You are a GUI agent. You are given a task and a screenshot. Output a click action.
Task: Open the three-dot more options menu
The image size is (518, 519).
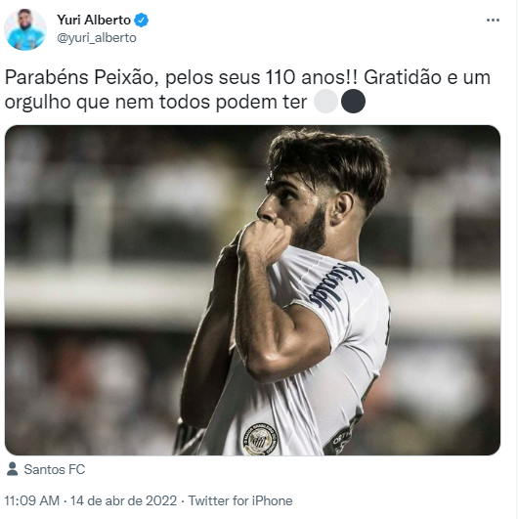pyautogui.click(x=493, y=21)
